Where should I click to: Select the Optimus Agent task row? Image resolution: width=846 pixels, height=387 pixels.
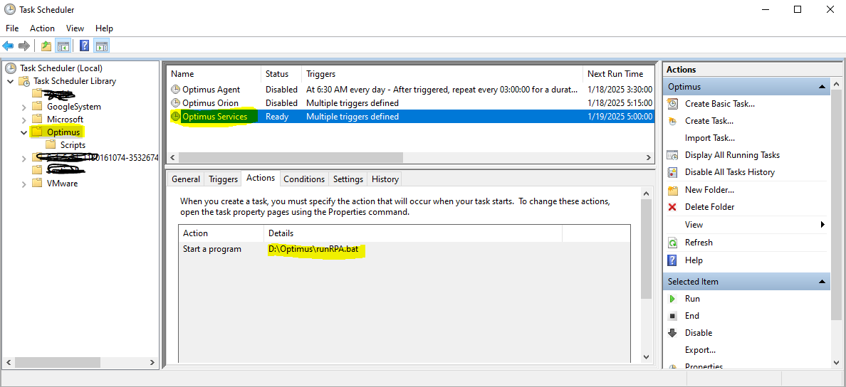click(211, 90)
